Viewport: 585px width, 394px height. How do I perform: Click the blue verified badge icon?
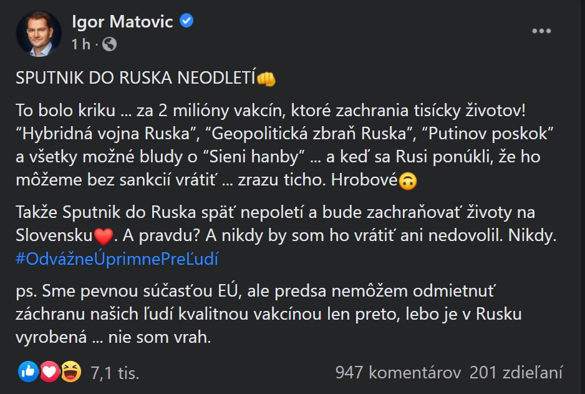(186, 21)
